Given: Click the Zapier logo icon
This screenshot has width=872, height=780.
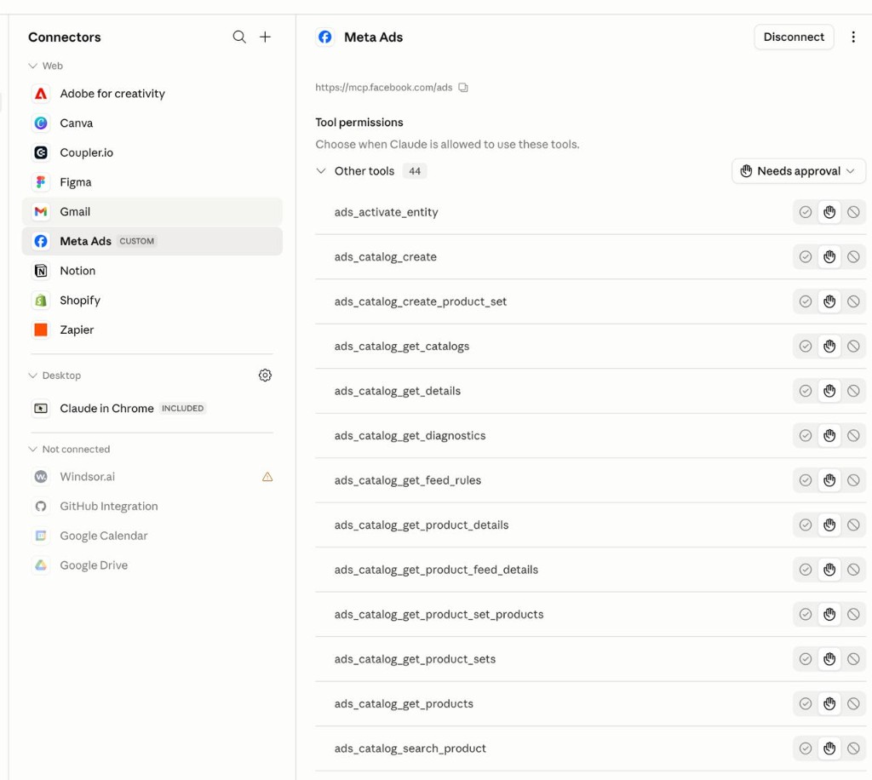Looking at the screenshot, I should (x=41, y=330).
